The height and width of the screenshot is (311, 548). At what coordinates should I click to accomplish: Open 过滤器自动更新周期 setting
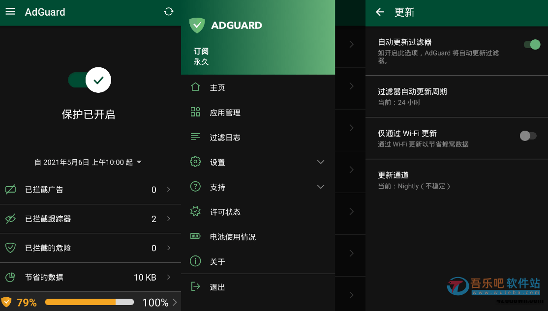[457, 97]
